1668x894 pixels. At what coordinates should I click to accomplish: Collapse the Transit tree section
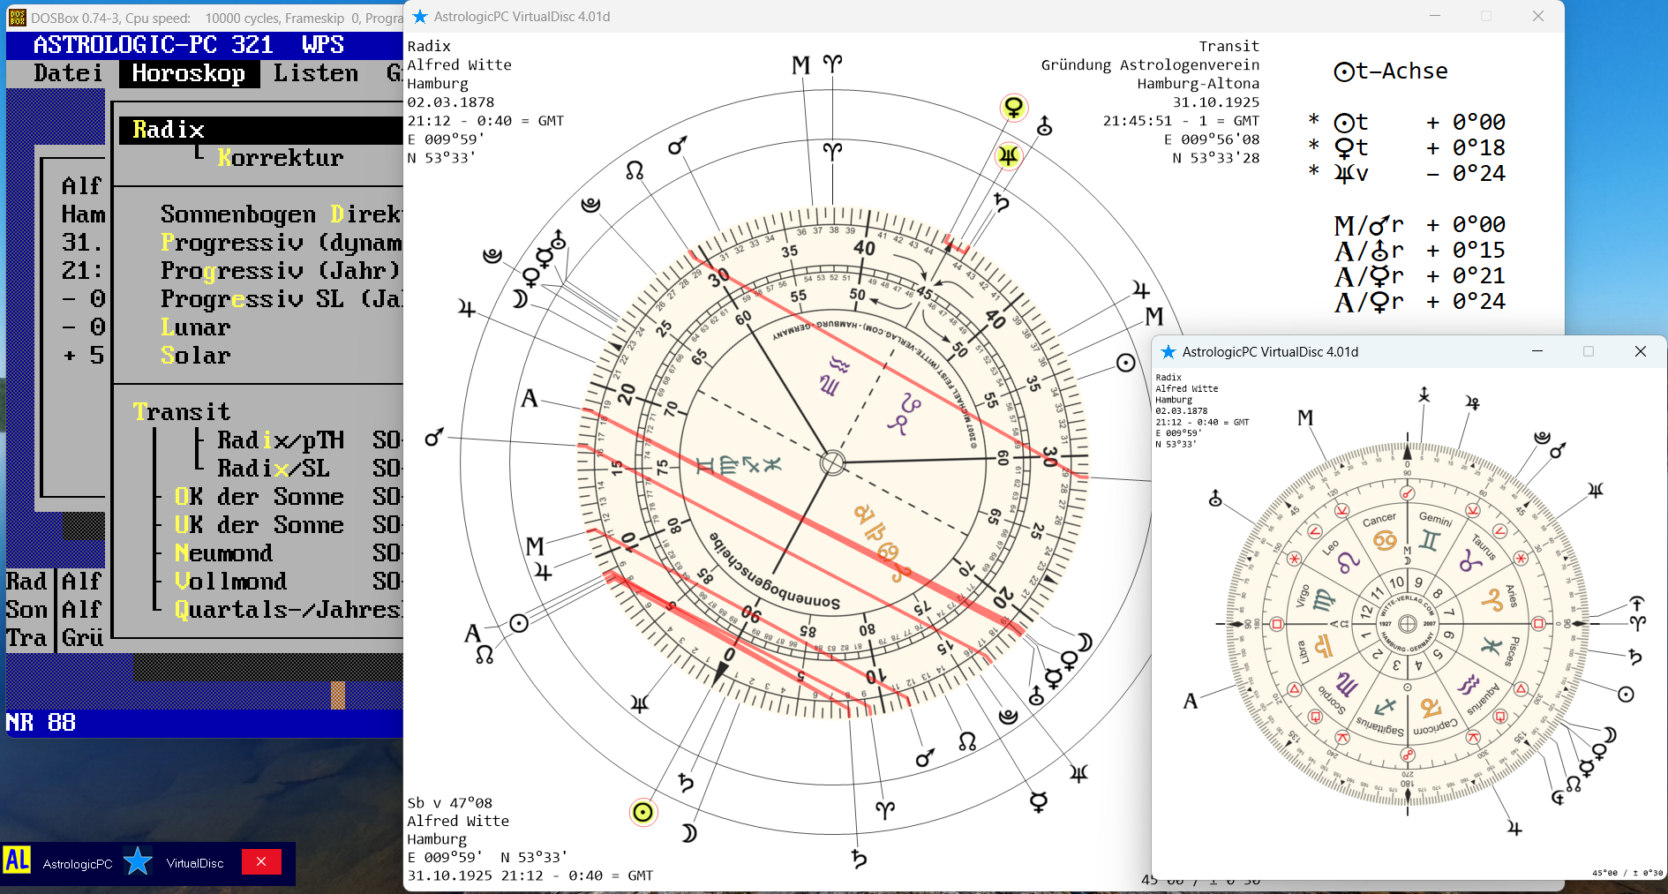pyautogui.click(x=183, y=411)
